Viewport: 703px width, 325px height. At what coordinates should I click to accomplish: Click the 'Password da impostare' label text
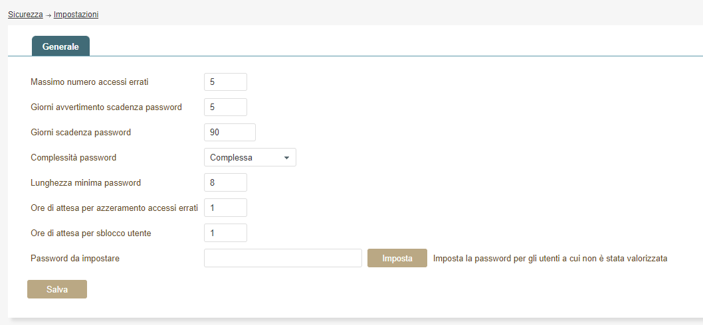click(75, 258)
